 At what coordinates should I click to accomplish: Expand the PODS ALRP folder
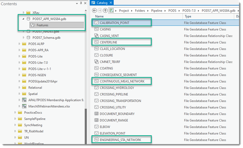pos(19,44)
